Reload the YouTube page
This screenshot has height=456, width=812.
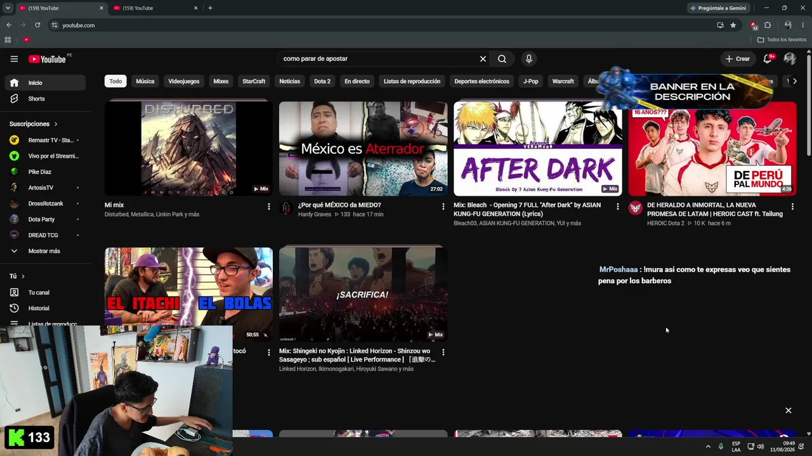pos(37,25)
